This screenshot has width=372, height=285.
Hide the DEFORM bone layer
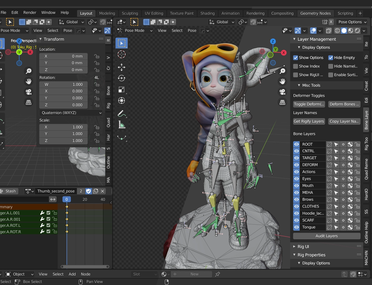tap(297, 165)
